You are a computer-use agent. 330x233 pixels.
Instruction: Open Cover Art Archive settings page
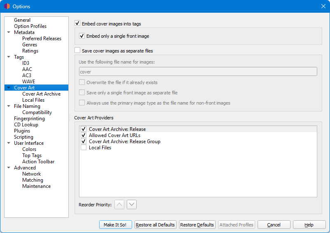(42, 94)
